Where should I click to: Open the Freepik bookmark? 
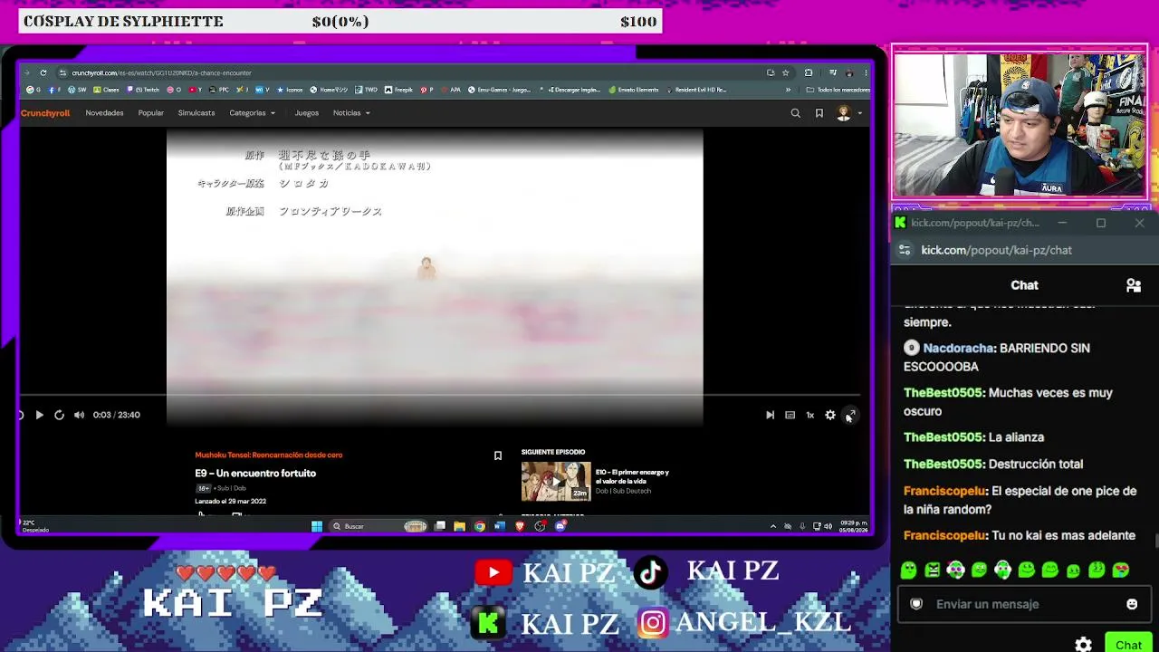pos(398,90)
